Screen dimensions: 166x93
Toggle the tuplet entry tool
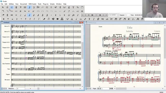(x=73, y=15)
